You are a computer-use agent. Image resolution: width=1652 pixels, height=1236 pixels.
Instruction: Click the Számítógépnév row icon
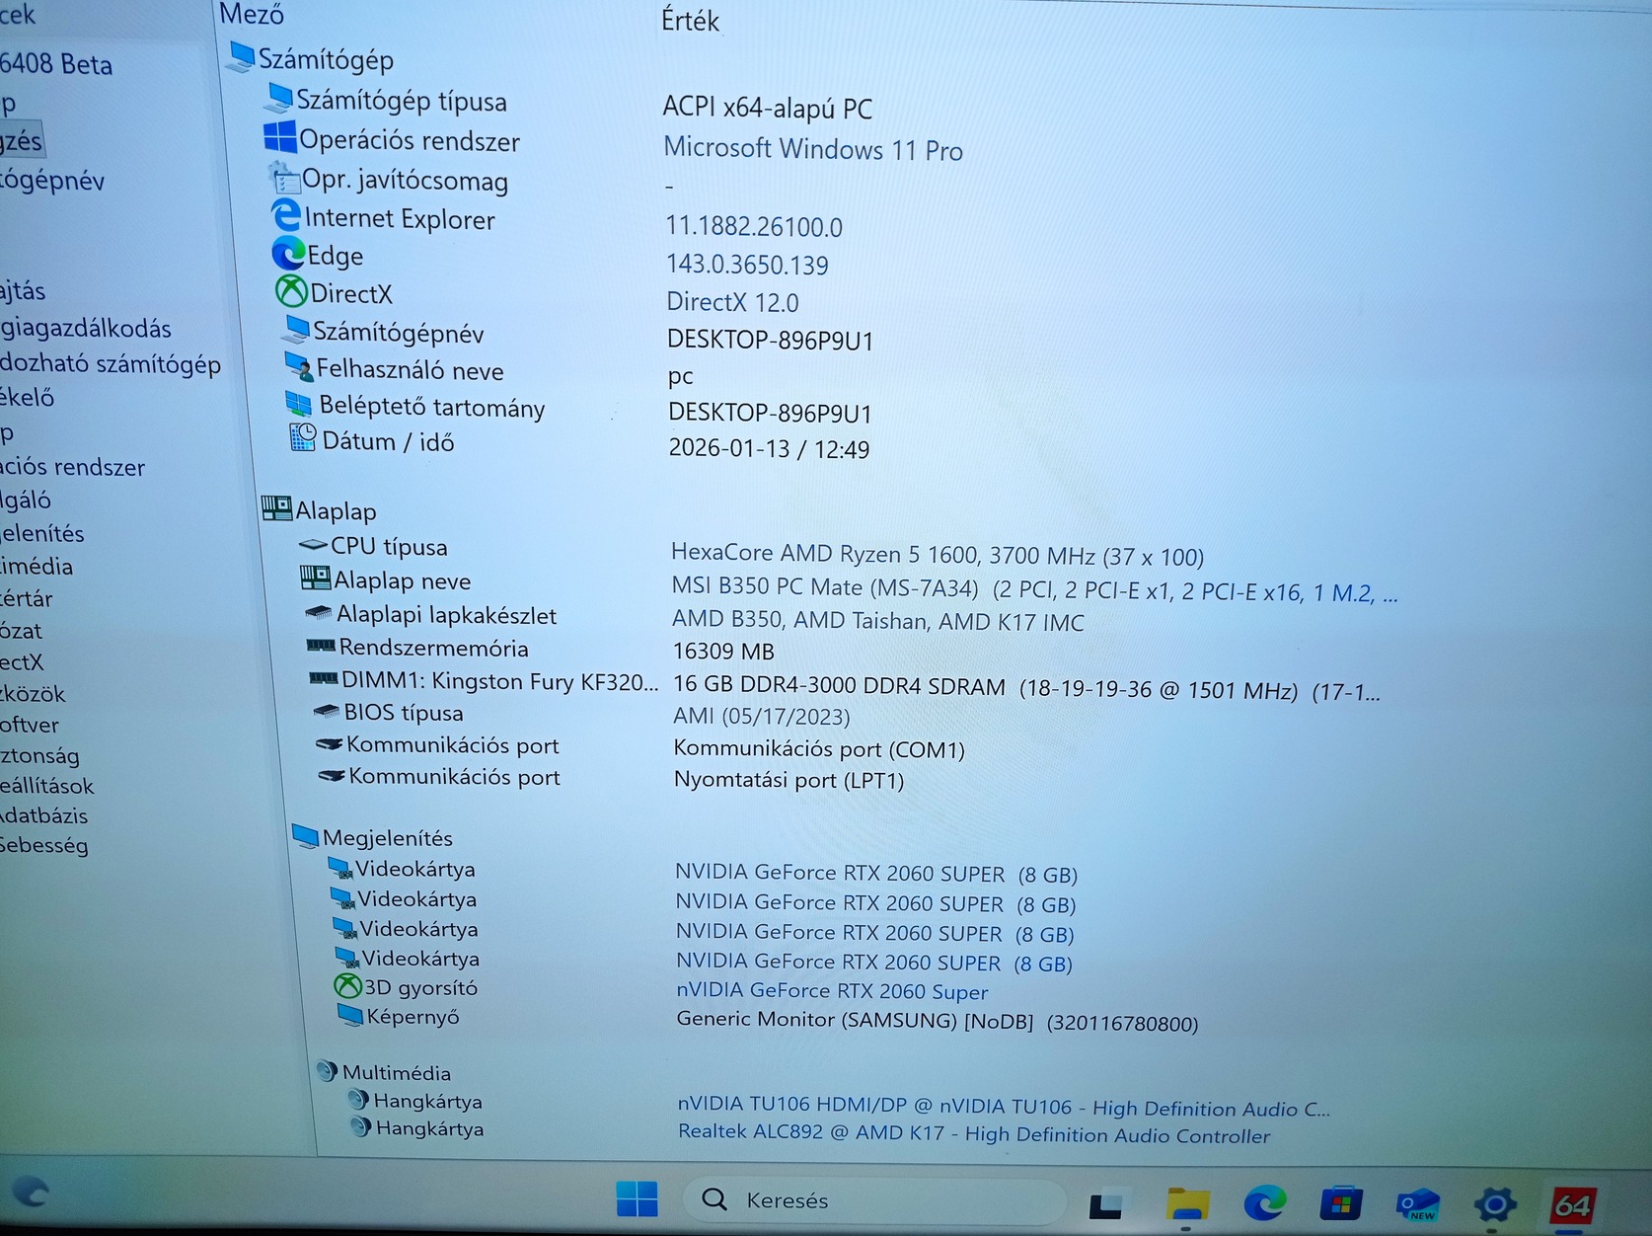(x=297, y=330)
